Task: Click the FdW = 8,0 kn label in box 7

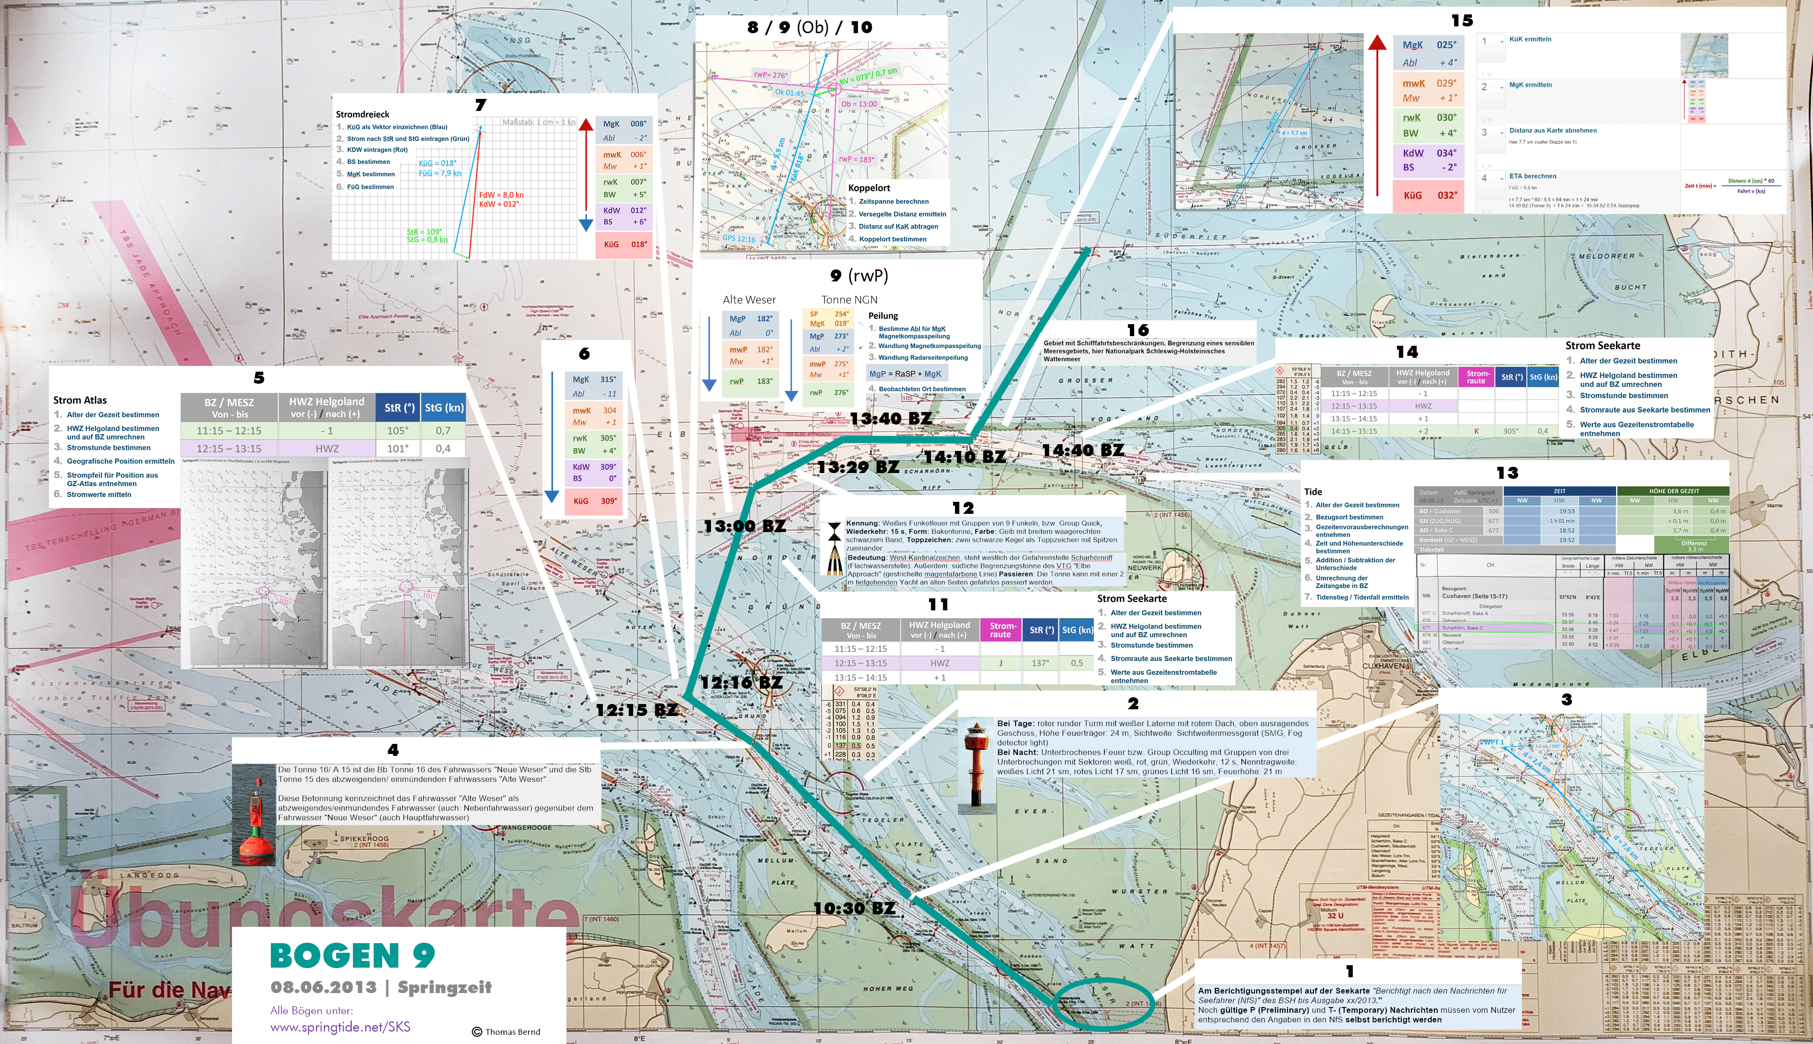Action: [x=502, y=195]
